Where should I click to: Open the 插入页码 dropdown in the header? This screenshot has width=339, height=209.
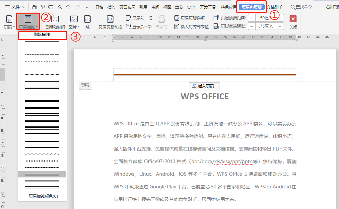coord(204,86)
